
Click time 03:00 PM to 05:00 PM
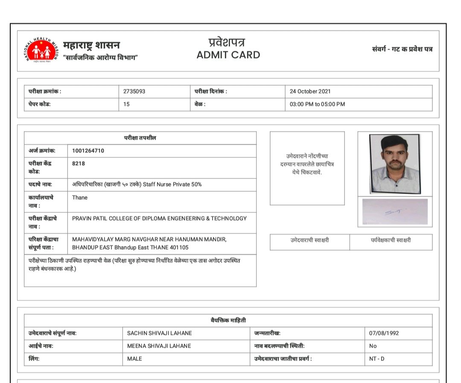click(x=317, y=104)
